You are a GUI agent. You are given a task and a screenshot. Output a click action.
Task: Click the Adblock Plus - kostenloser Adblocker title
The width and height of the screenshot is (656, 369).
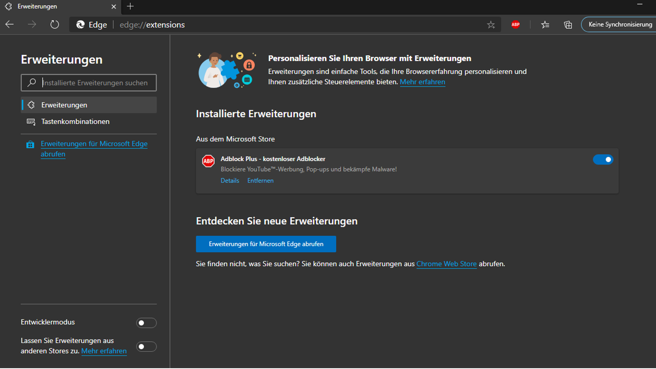coord(273,159)
